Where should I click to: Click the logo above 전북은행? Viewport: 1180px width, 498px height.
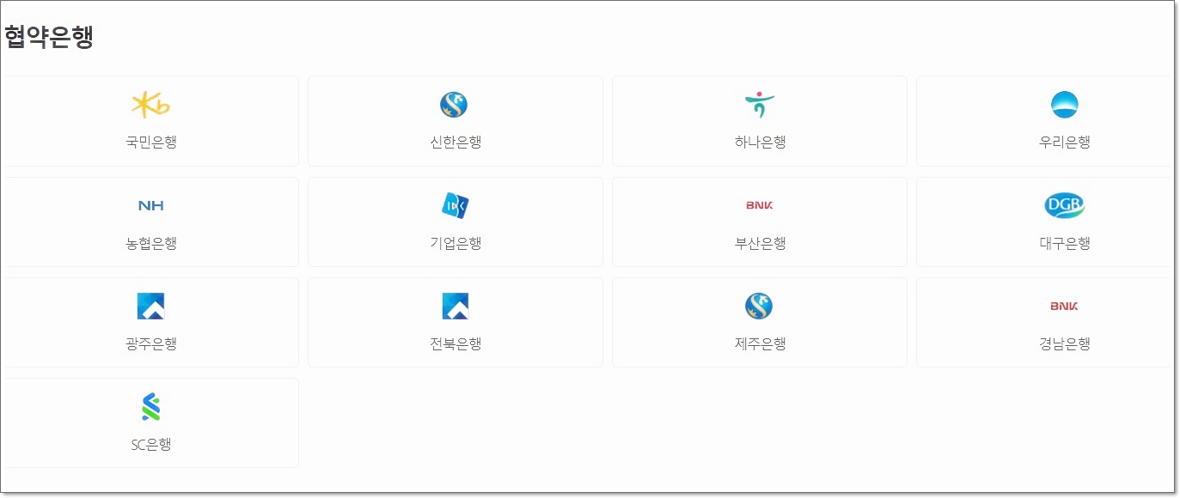(455, 306)
